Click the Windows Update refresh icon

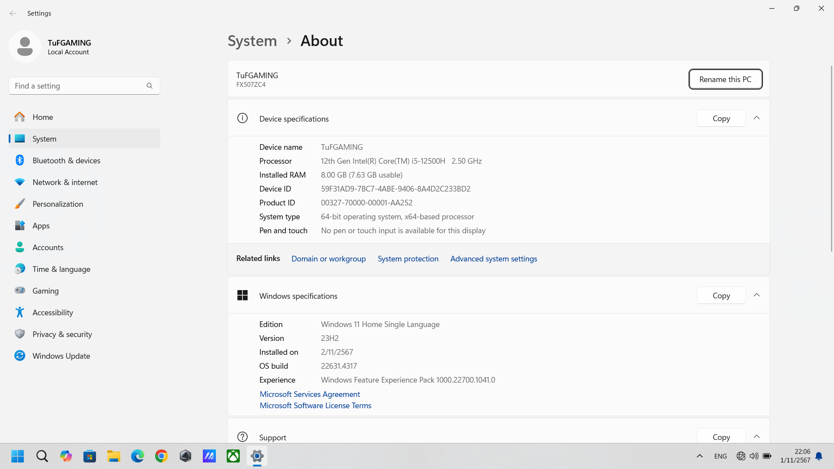tap(20, 356)
